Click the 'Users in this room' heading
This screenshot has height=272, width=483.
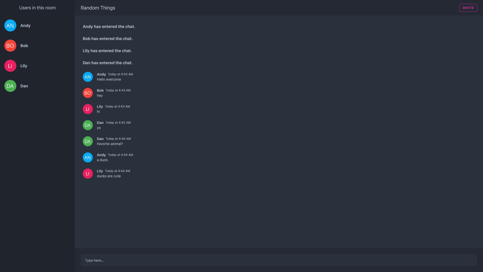(x=37, y=8)
